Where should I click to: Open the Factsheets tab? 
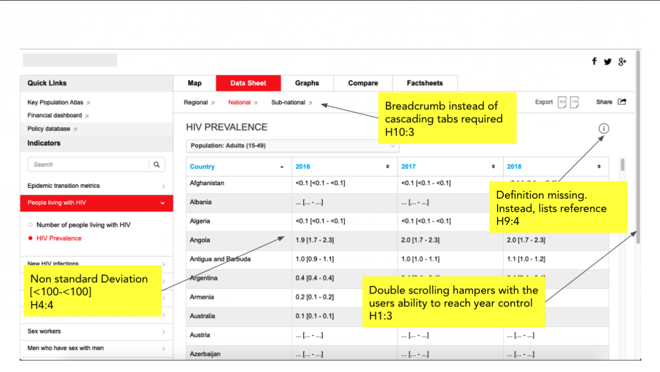coord(425,83)
